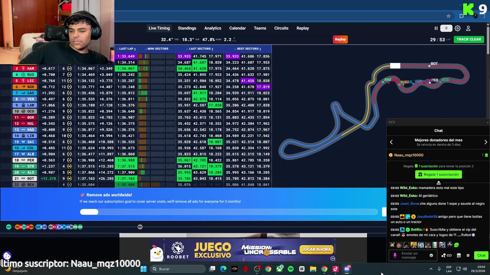This screenshot has height=275, width=490.
Task: Click the red Replay badge
Action: 340,39
